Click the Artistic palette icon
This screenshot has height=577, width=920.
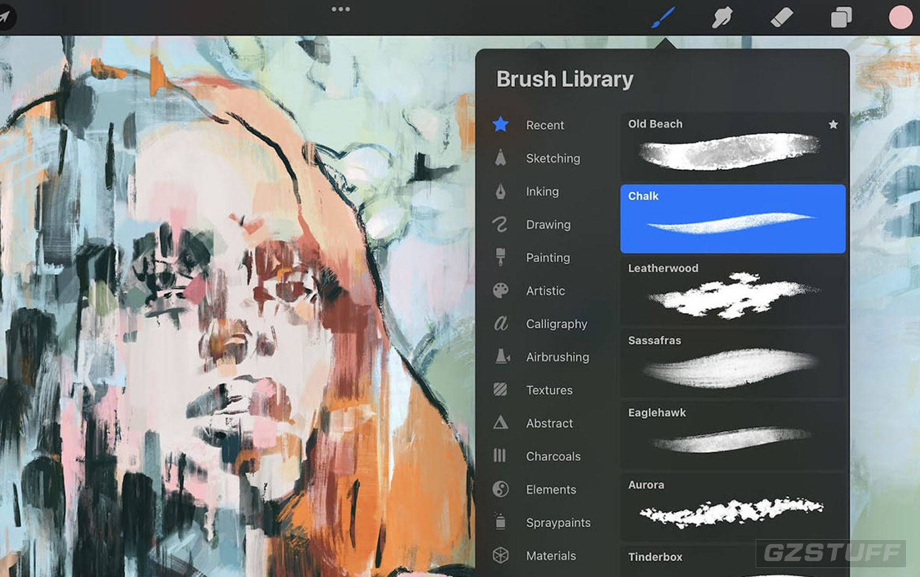500,291
